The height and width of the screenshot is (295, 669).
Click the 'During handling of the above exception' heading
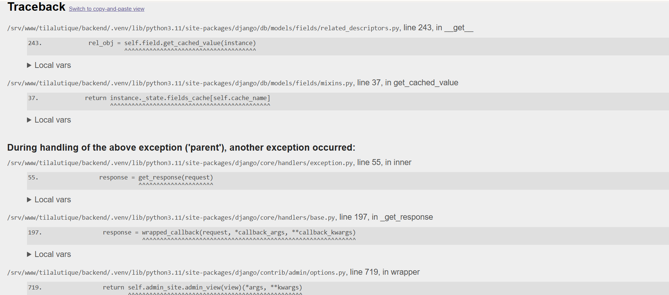[x=181, y=148]
